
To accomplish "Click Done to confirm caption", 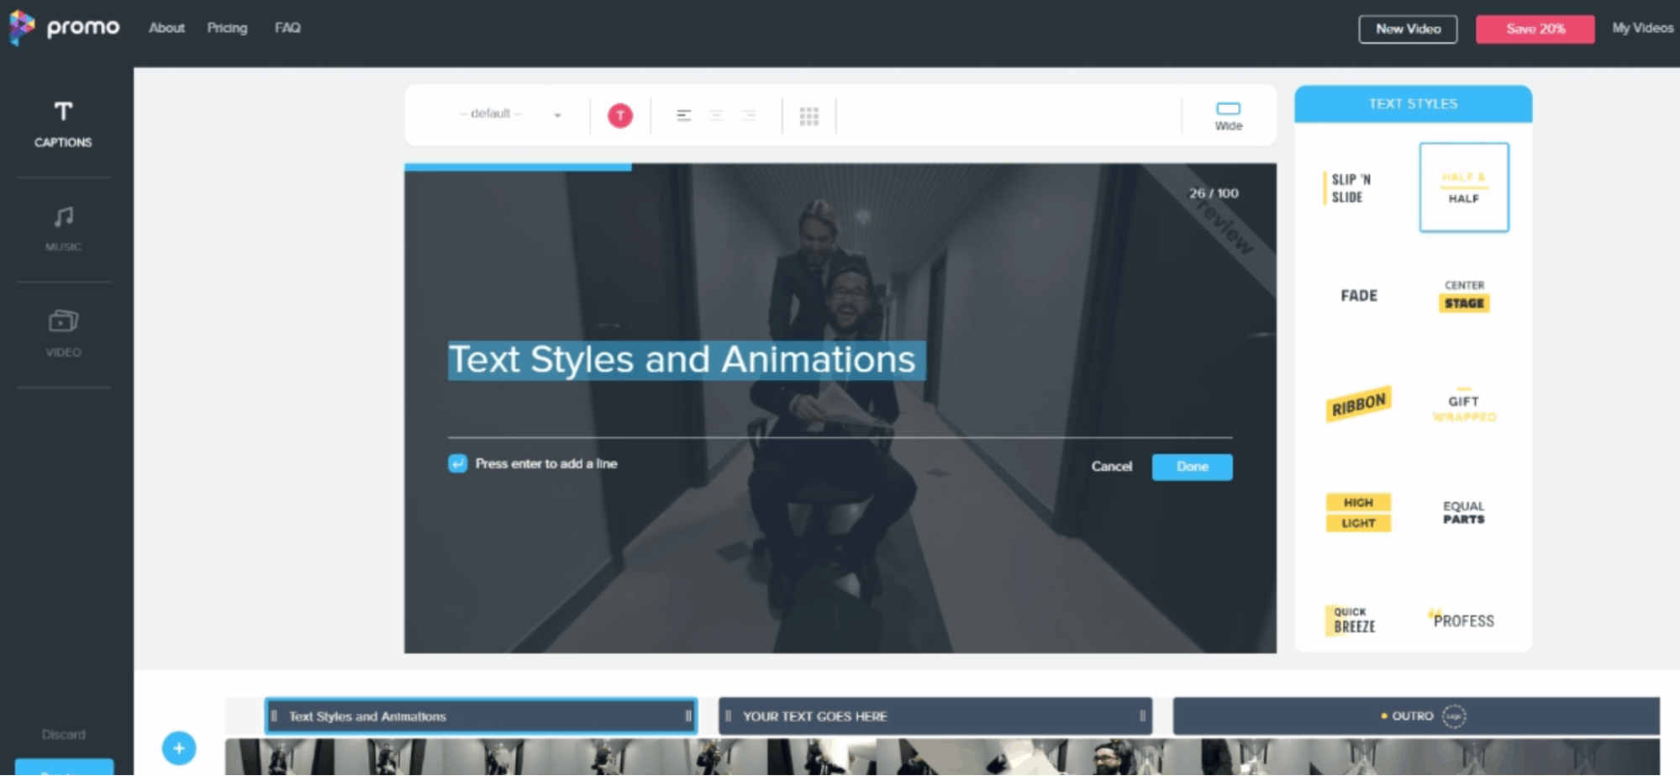I will click(1192, 467).
